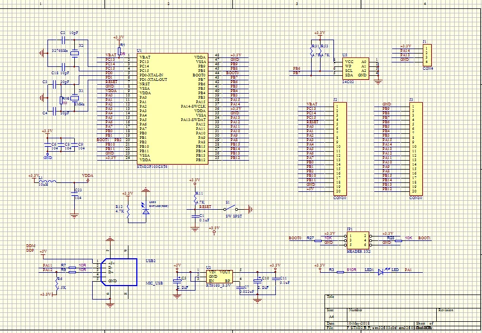The width and height of the screenshot is (482, 333).
Task: Click the "BOOT0" net label at pin 44
Action: point(232,73)
